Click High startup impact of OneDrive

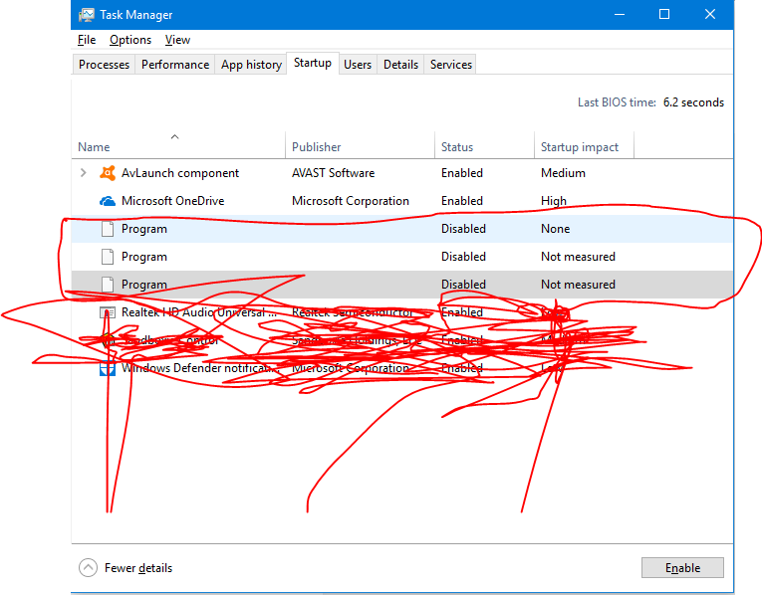click(554, 201)
